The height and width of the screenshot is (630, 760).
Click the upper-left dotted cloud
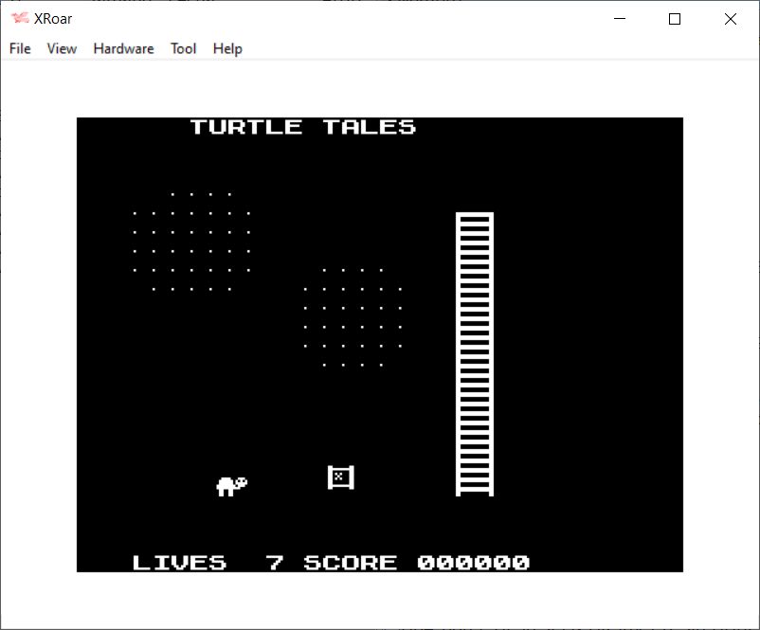(190, 243)
